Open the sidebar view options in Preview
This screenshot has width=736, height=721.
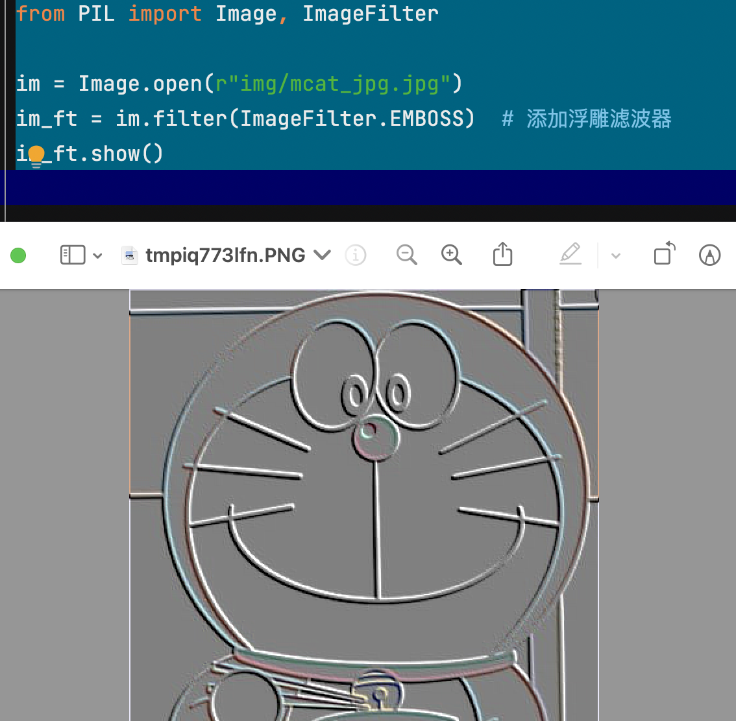point(99,255)
